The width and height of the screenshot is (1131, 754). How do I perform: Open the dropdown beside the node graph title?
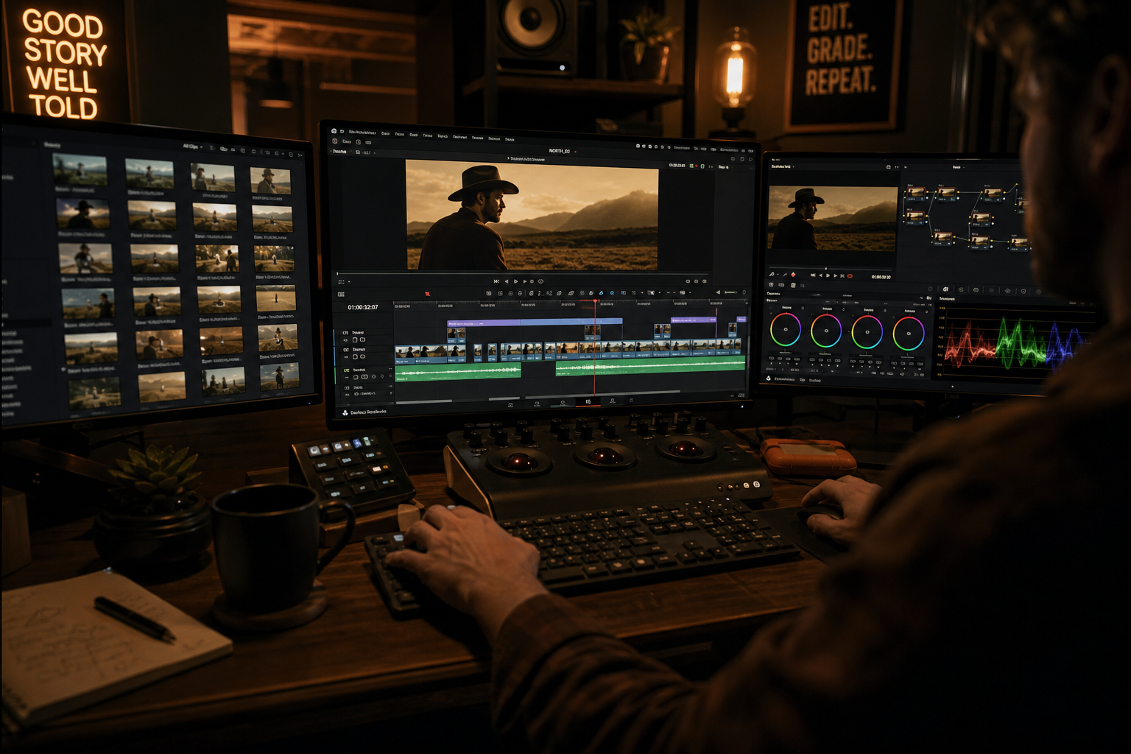coord(964,167)
